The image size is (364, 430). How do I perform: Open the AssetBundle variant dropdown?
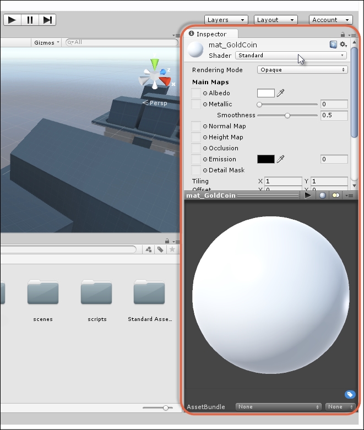tap(340, 407)
